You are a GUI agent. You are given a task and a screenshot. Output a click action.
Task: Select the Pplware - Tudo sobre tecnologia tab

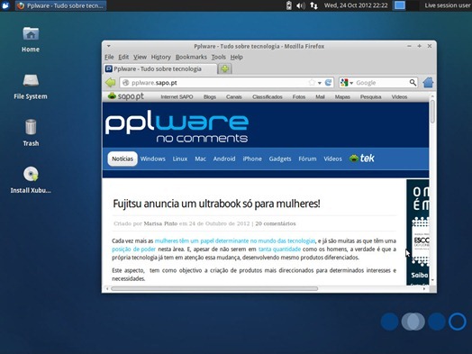[x=160, y=69]
